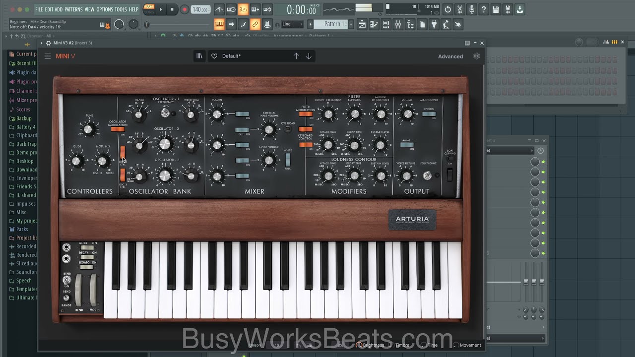Click the Brightness macro at the bottom

click(370, 345)
